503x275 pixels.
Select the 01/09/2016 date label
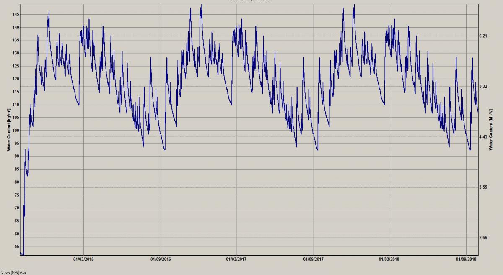(x=161, y=260)
